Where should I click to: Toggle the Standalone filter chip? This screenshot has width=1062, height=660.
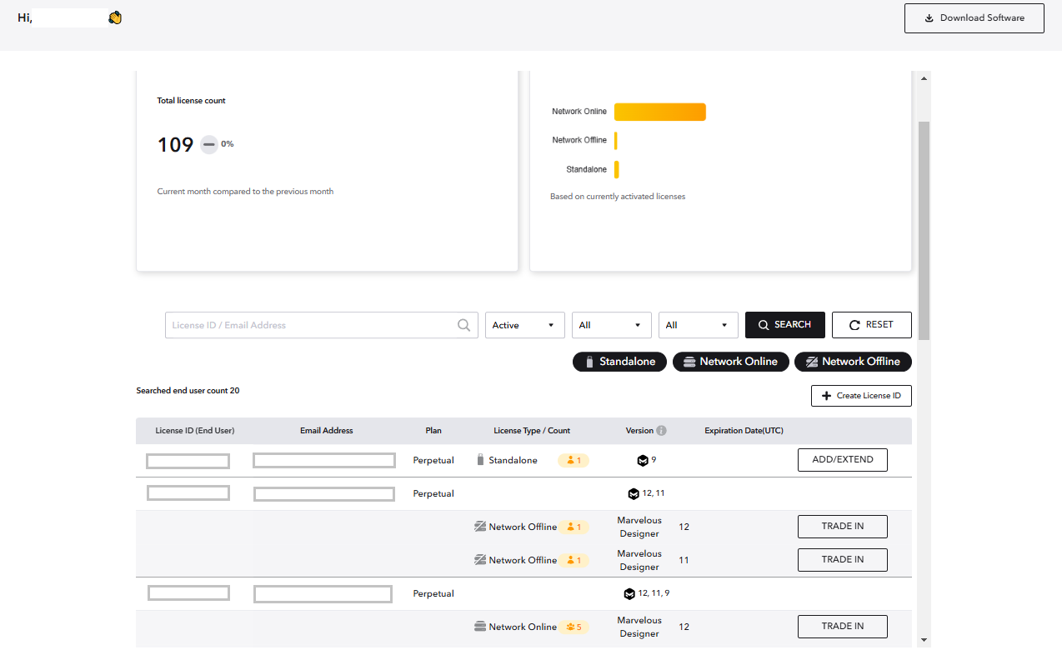click(619, 361)
